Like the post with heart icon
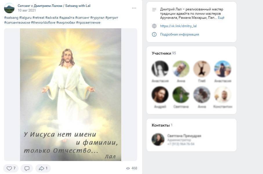Image resolution: width=263 pixels, height=174 pixels. tap(11, 168)
